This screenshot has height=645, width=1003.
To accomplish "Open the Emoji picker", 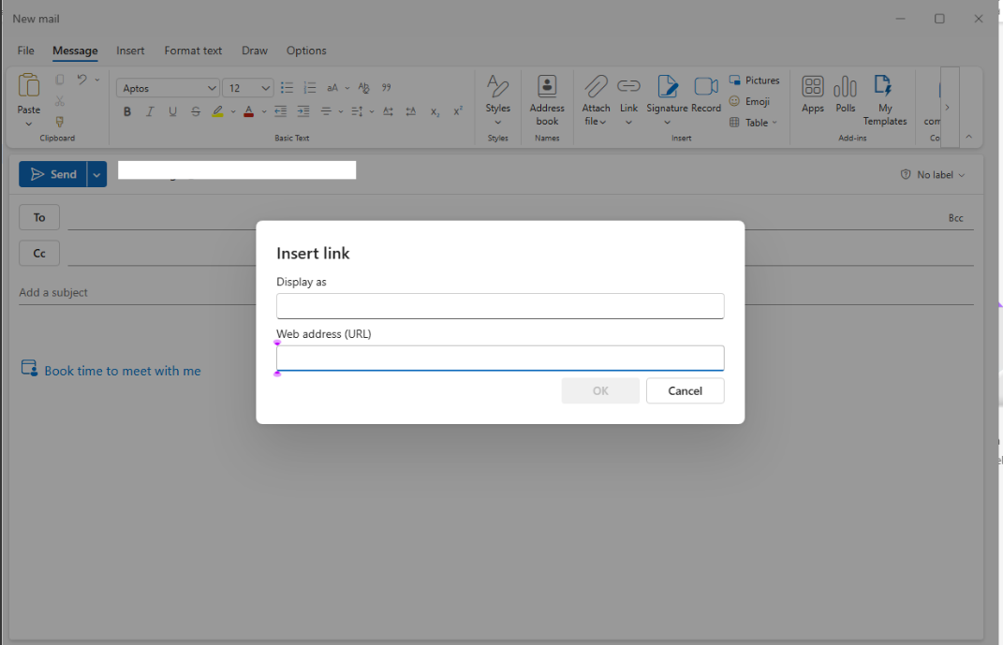I will pos(750,101).
